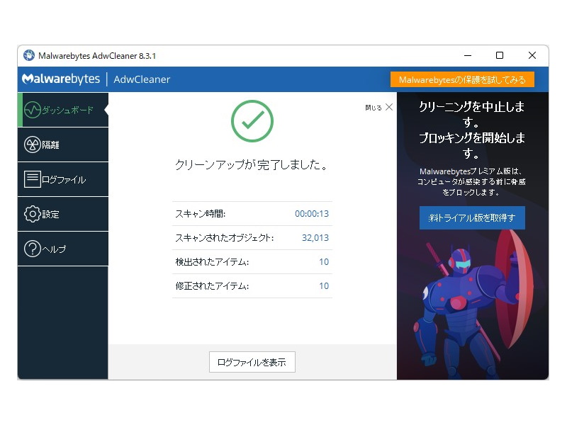Click the robot illustration in the promo panel
567x425 pixels.
click(x=473, y=304)
